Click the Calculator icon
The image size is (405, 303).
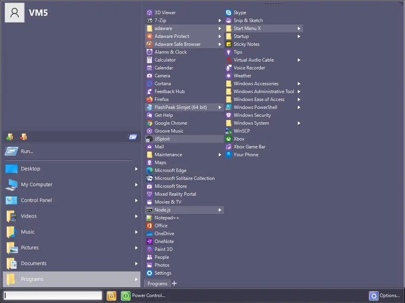(x=149, y=60)
